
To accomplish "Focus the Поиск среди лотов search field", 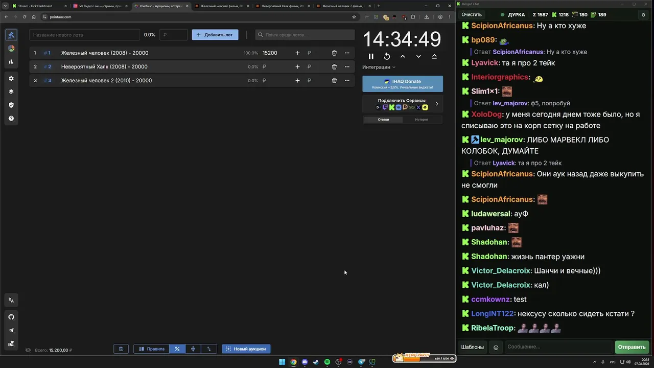I will pyautogui.click(x=305, y=35).
